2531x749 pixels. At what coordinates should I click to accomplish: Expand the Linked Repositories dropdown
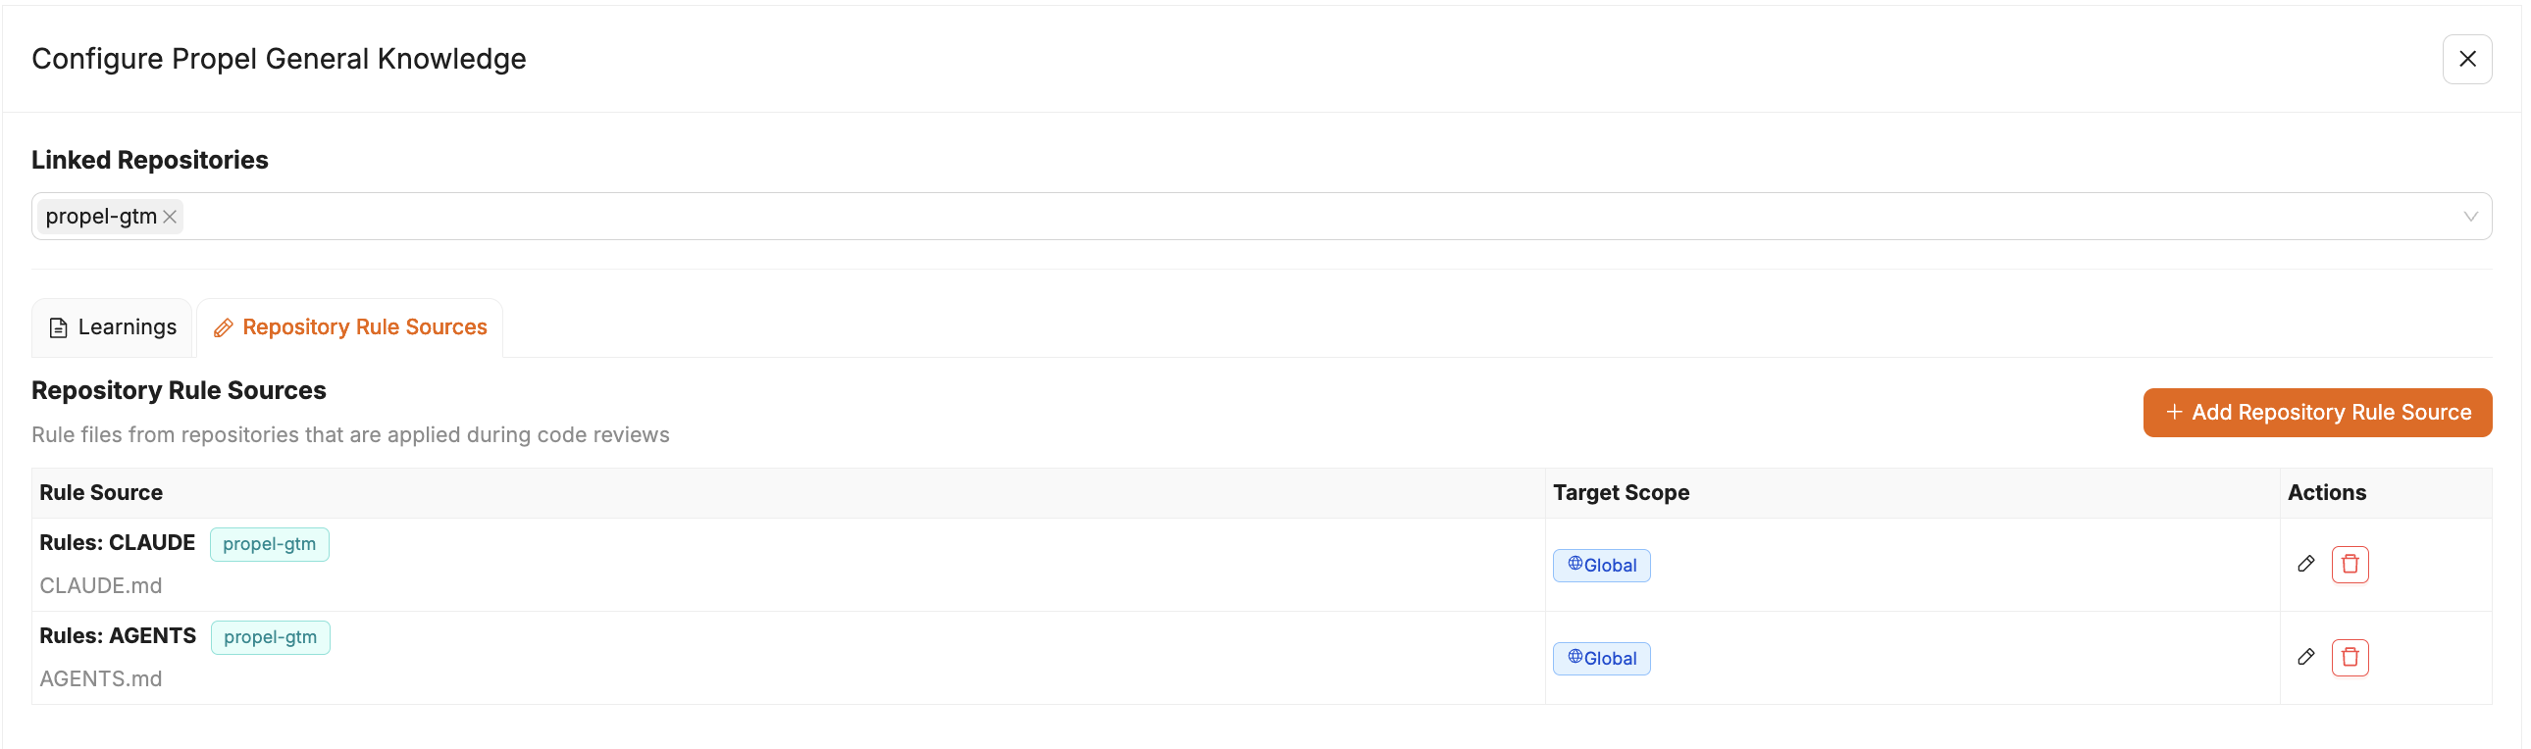2473,216
